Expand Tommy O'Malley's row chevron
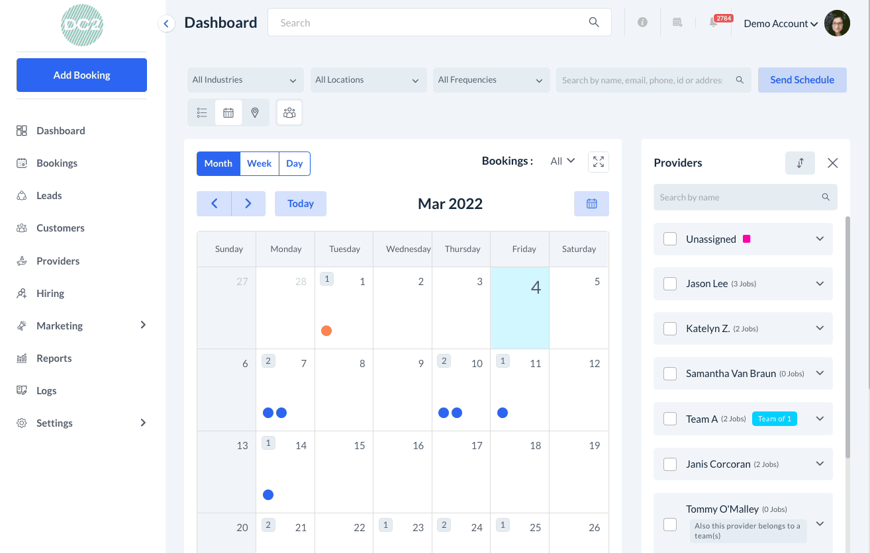This screenshot has width=870, height=553. tap(820, 524)
